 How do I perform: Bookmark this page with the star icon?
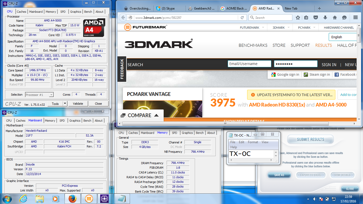(x=298, y=18)
